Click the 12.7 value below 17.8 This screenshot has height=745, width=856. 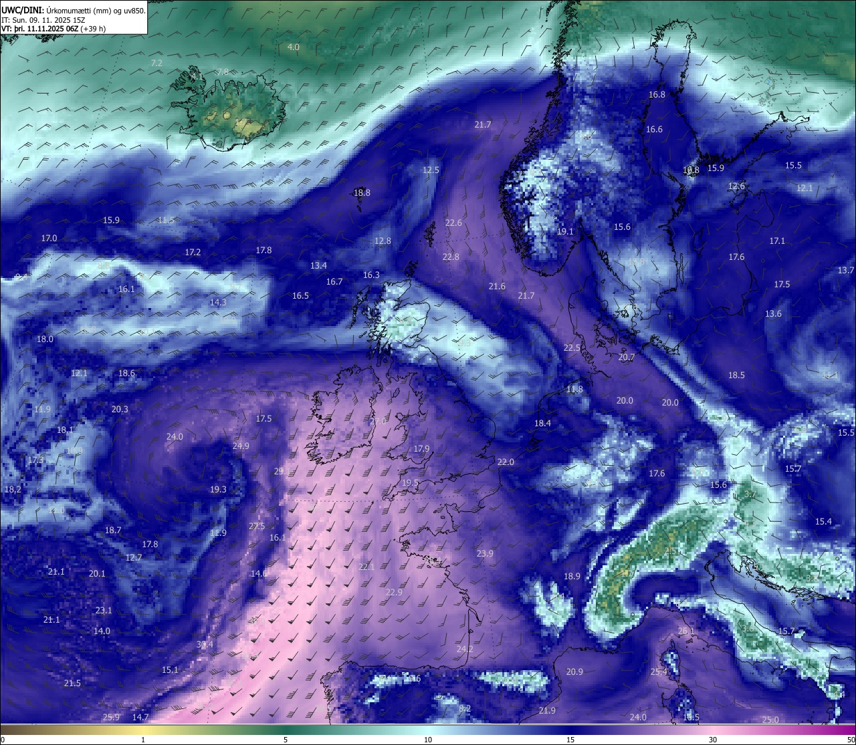coord(134,558)
